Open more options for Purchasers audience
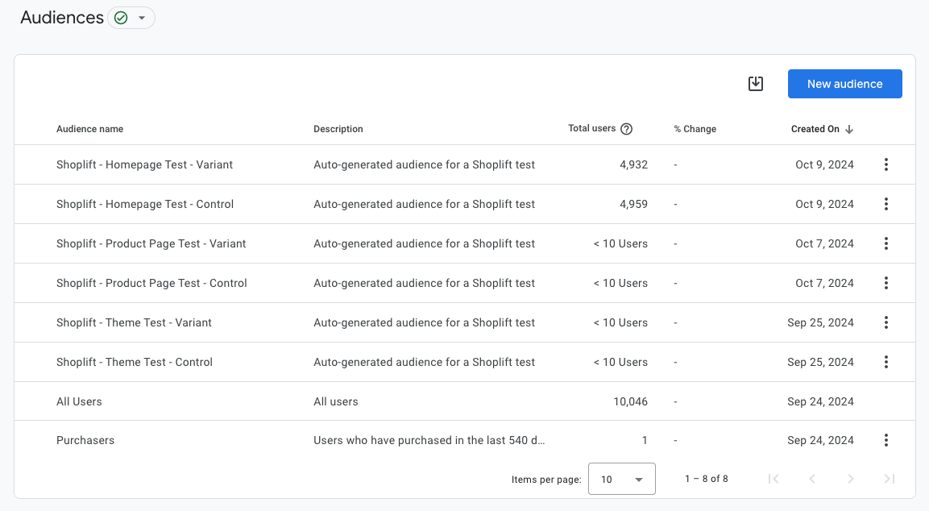Image resolution: width=929 pixels, height=511 pixels. 885,440
